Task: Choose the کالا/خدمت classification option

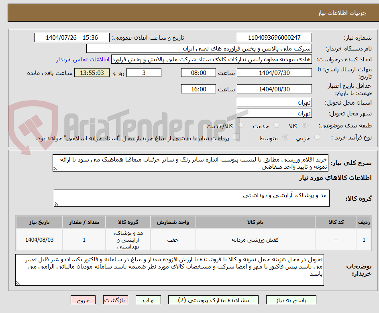Action: pyautogui.click(x=240, y=125)
